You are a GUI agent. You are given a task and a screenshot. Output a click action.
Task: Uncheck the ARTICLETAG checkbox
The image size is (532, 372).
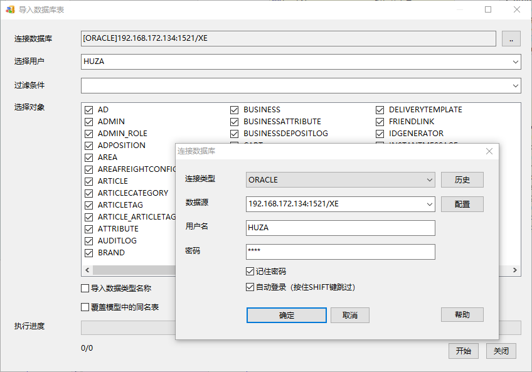pyautogui.click(x=88, y=205)
